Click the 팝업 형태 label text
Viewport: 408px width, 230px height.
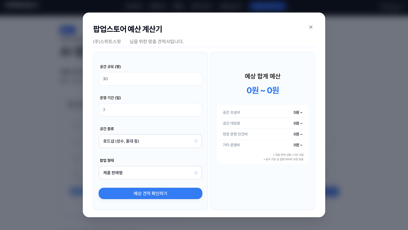[x=107, y=160]
